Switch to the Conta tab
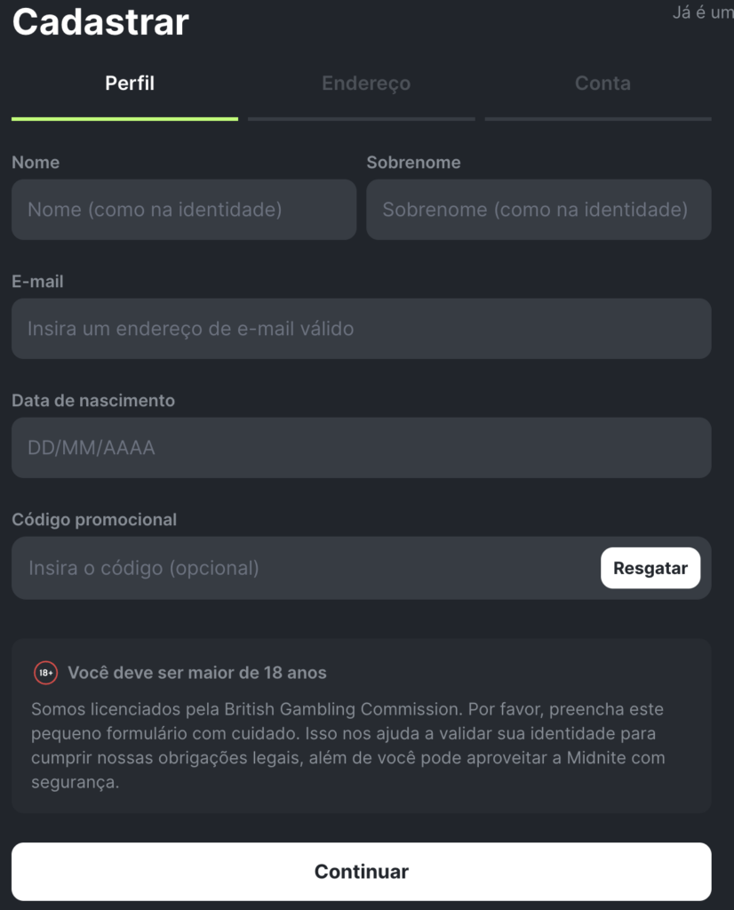 click(602, 84)
